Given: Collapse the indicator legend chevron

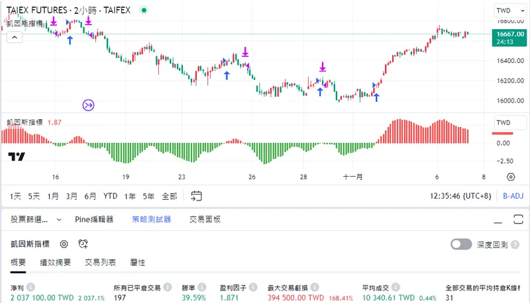Looking at the screenshot, I should pos(14,38).
